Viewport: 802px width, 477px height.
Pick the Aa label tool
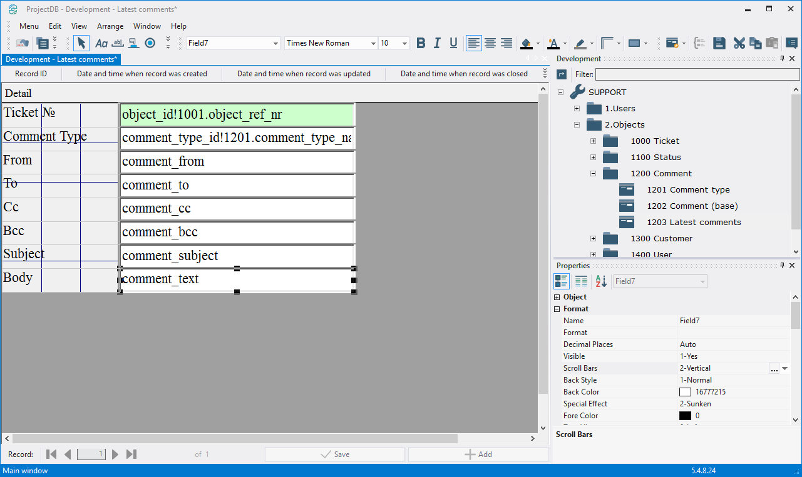101,43
